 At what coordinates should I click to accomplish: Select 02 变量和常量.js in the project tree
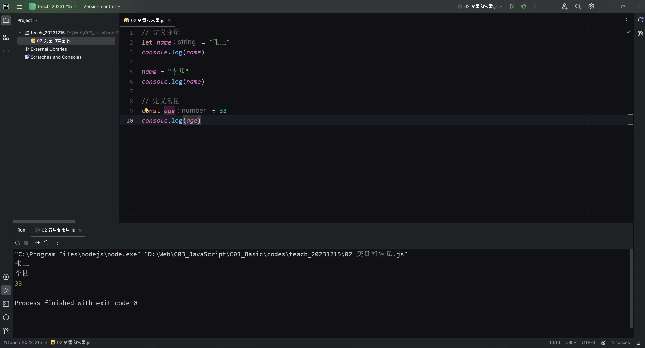point(54,40)
